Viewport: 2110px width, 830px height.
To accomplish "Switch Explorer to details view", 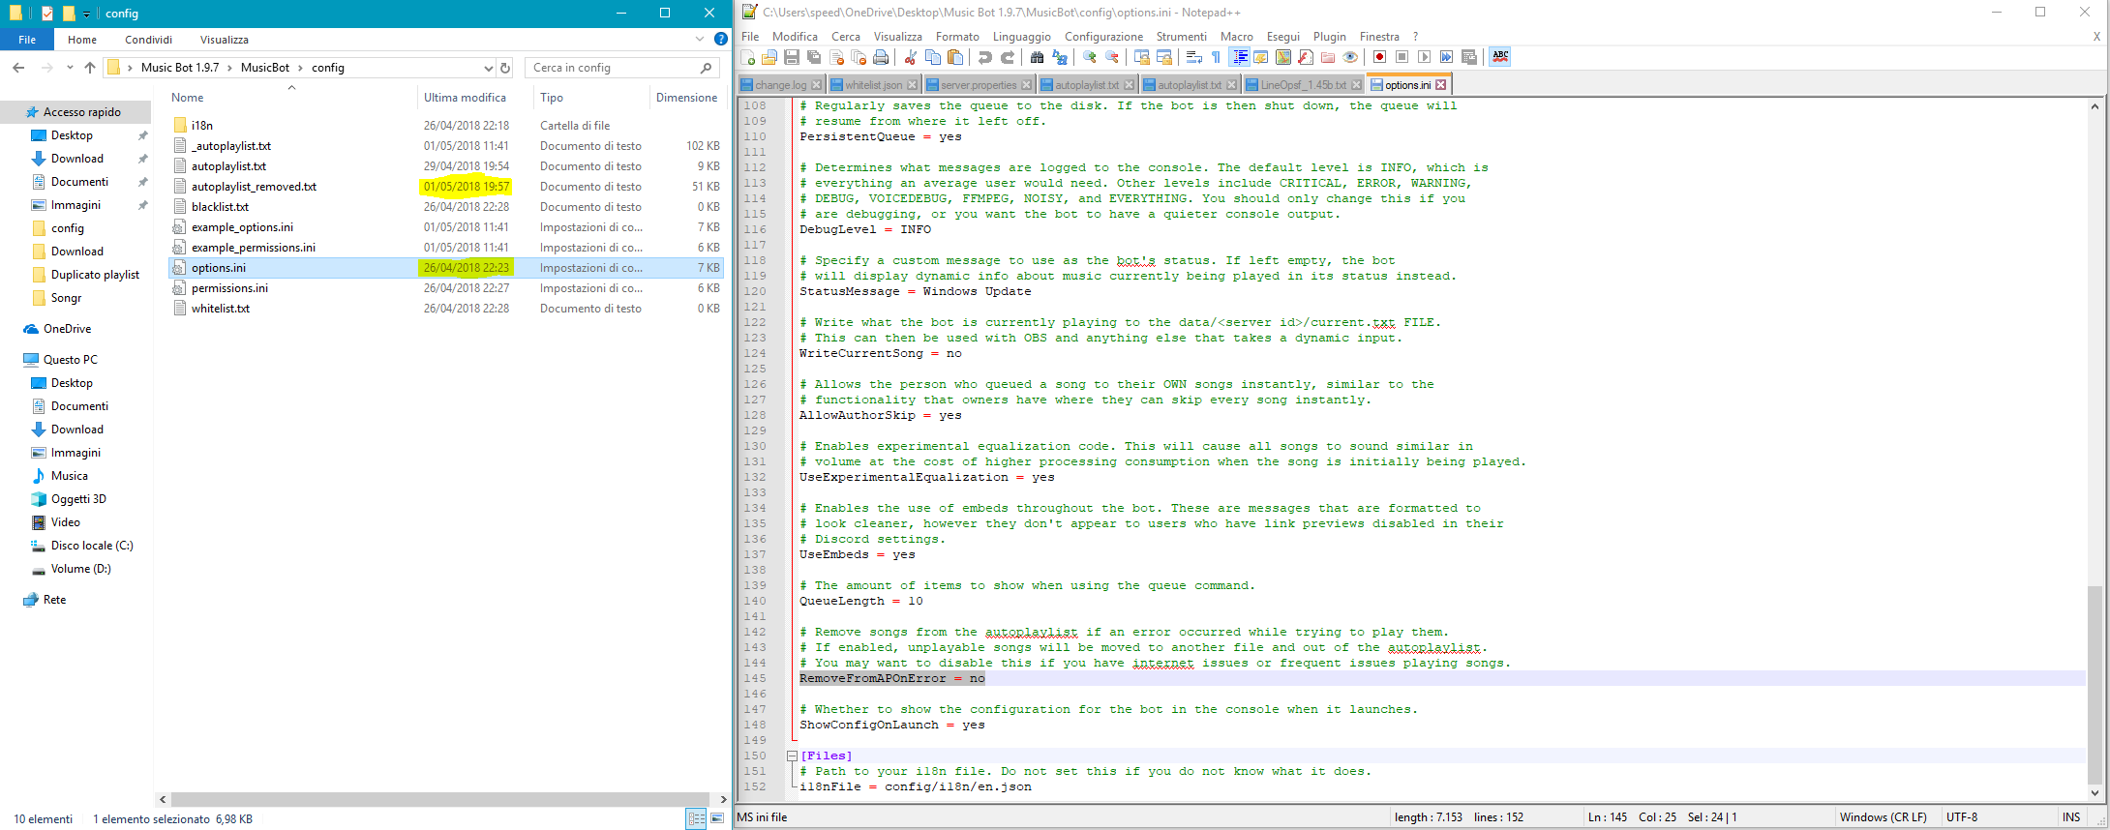I will click(696, 818).
